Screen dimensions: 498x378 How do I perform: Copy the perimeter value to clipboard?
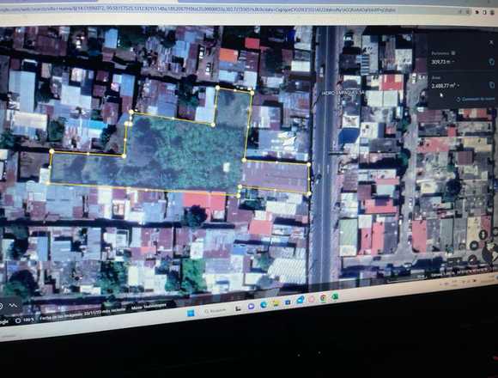(492, 62)
